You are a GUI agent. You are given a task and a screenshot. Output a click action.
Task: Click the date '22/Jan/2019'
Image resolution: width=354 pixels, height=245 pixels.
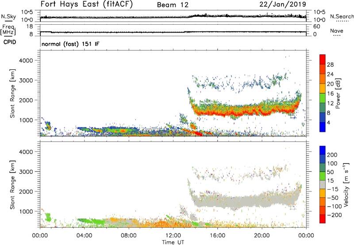click(x=283, y=4)
